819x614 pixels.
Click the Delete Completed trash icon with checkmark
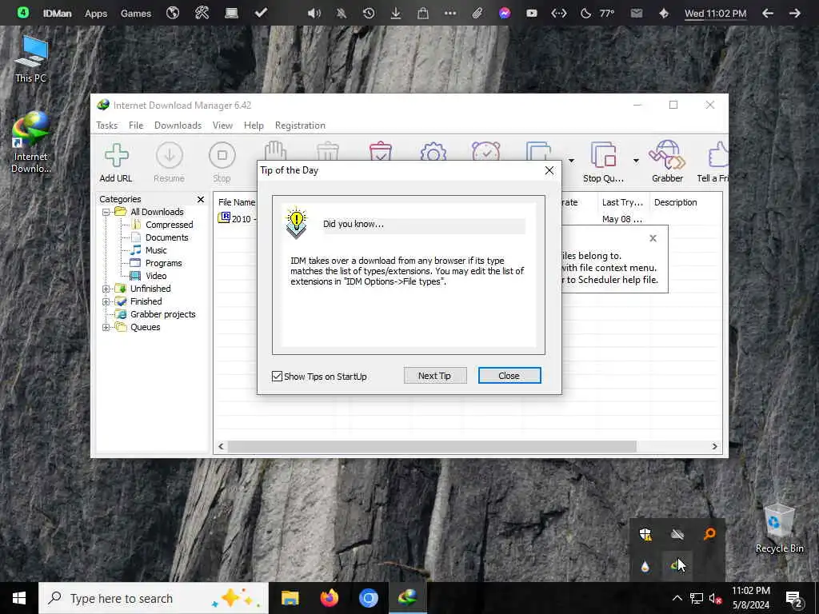381,150
